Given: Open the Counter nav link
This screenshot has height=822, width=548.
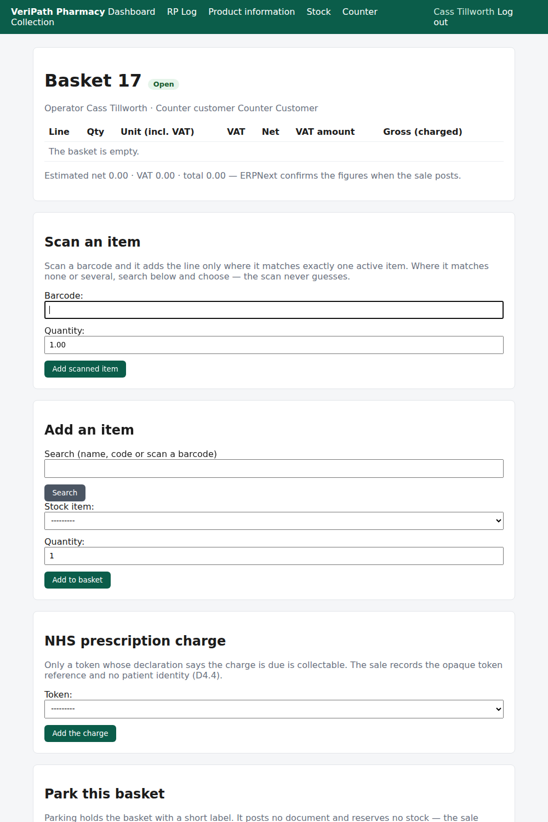Looking at the screenshot, I should (360, 12).
